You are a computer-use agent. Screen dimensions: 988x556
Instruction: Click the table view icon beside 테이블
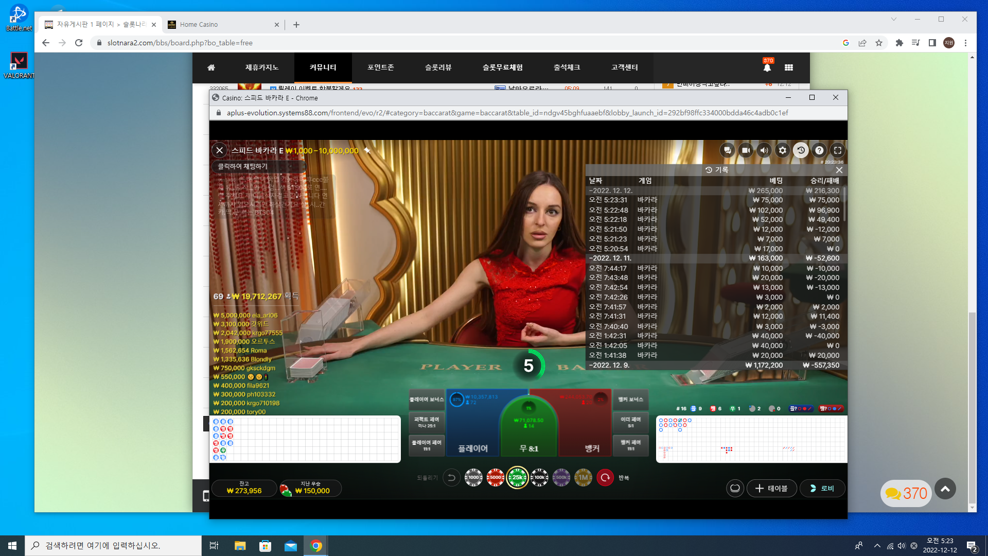click(735, 488)
